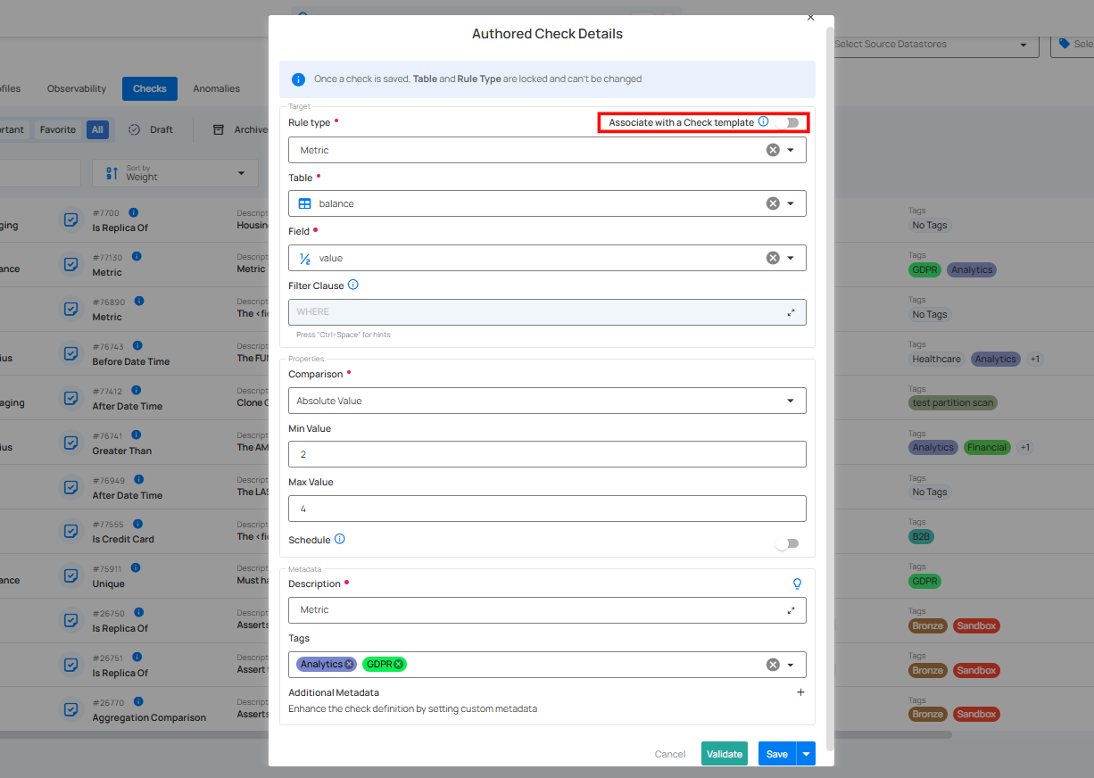Image resolution: width=1094 pixels, height=778 pixels.
Task: Click the description suggestion lightbulb icon
Action: (798, 583)
